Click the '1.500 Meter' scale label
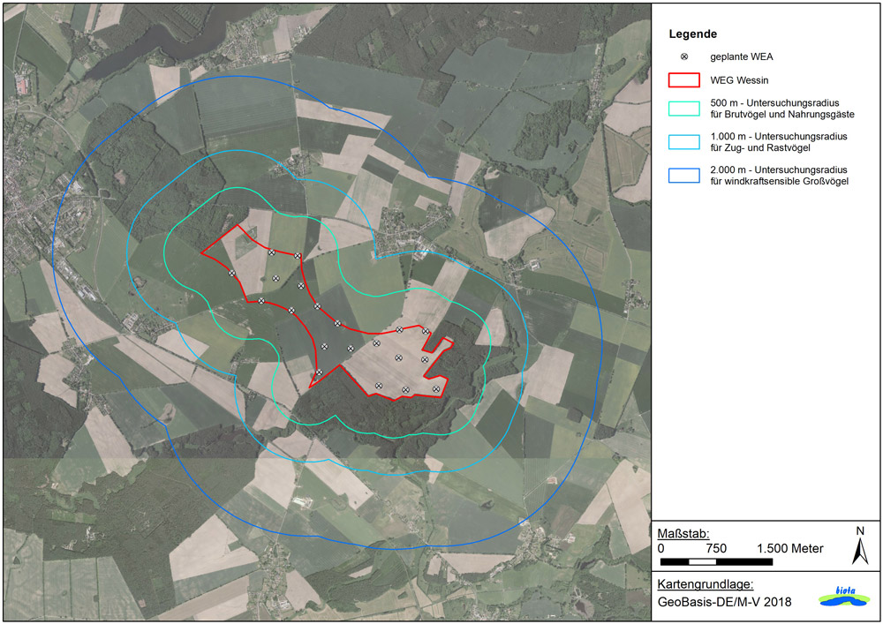Image resolution: width=883 pixels, height=624 pixels. (x=790, y=549)
